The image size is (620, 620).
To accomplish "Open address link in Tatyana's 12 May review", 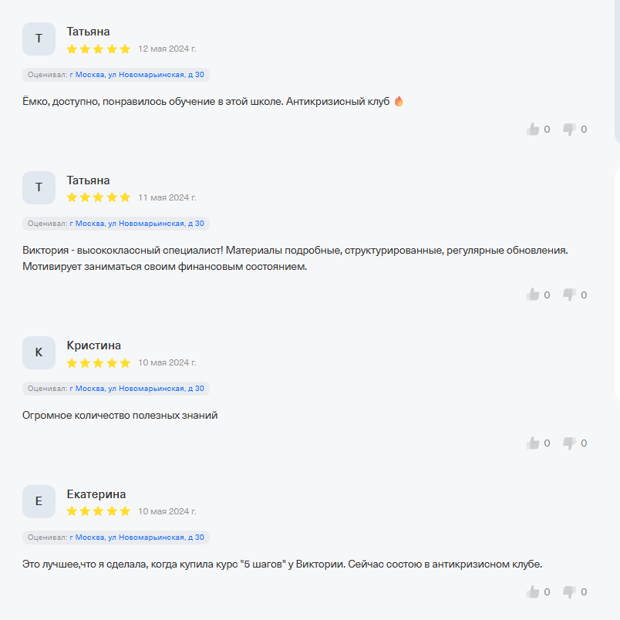I will tap(137, 75).
